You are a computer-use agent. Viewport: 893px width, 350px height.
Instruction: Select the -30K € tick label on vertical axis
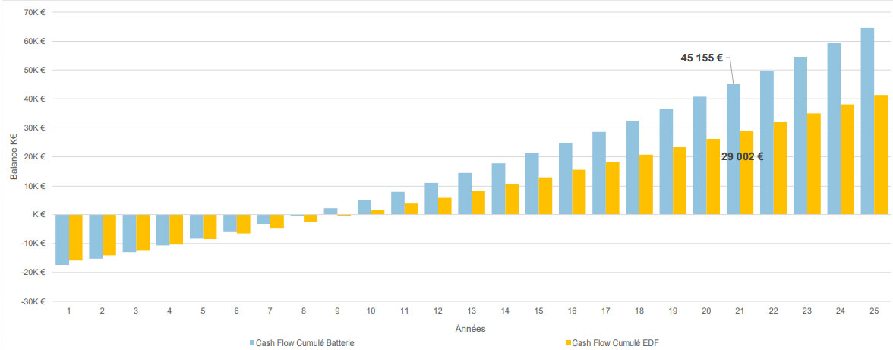click(32, 301)
